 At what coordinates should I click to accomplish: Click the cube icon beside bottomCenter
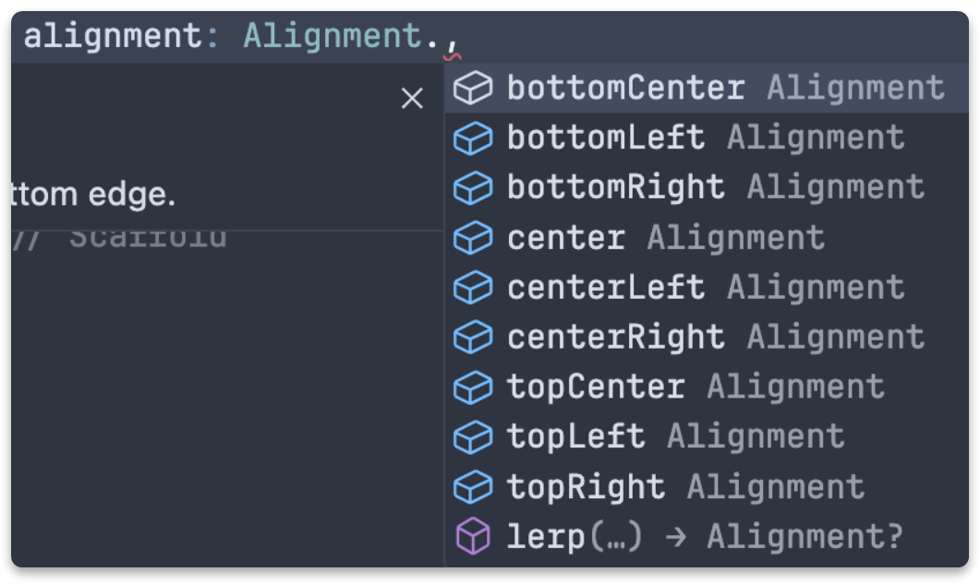[474, 89]
